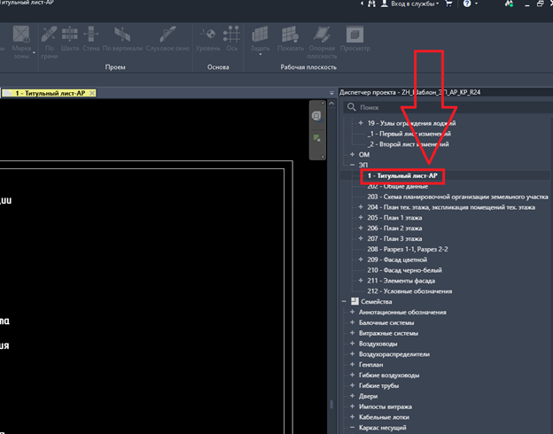Click the binoculars icon in title bar
This screenshot has width=553, height=434.
coord(371,4)
